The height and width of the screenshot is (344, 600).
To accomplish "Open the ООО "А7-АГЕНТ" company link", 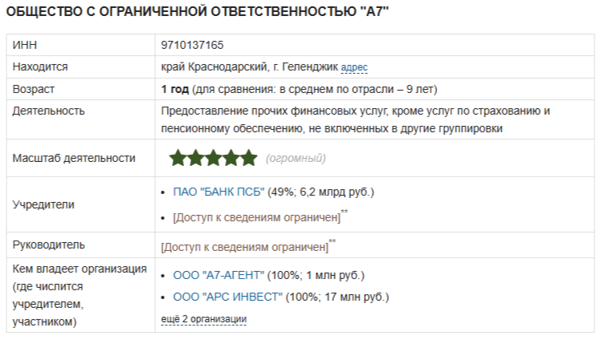I will pos(218,276).
